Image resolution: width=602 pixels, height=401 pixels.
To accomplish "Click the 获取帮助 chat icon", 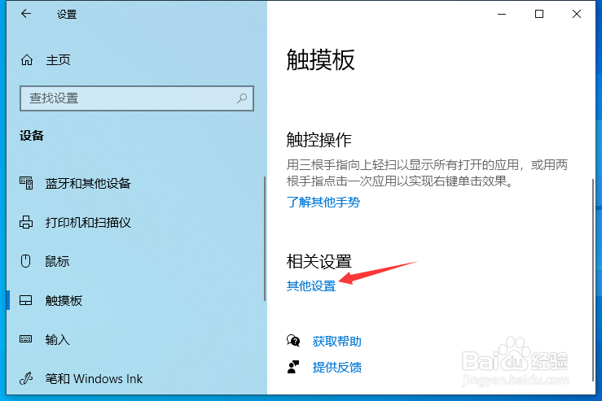I will click(x=293, y=341).
